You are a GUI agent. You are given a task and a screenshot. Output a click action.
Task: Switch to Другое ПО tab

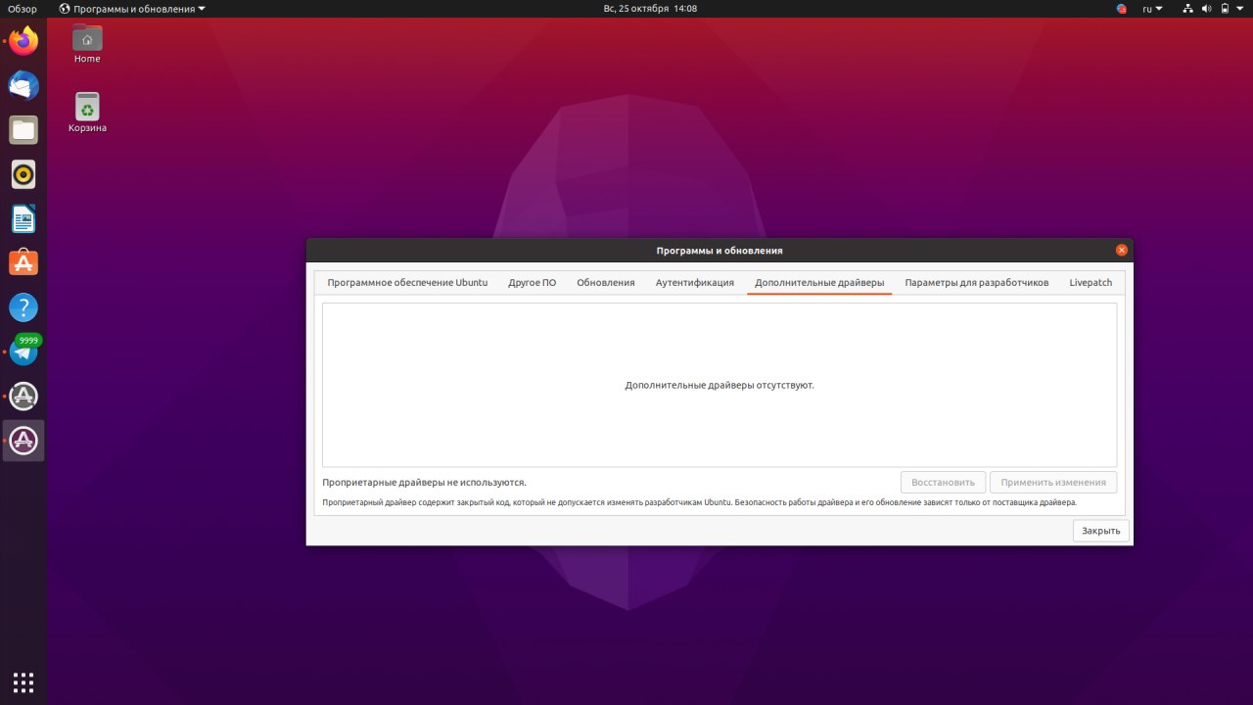click(x=533, y=283)
